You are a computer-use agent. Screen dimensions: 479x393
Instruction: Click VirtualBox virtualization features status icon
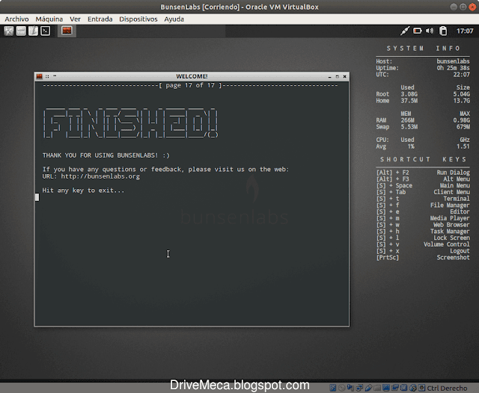tap(403, 388)
